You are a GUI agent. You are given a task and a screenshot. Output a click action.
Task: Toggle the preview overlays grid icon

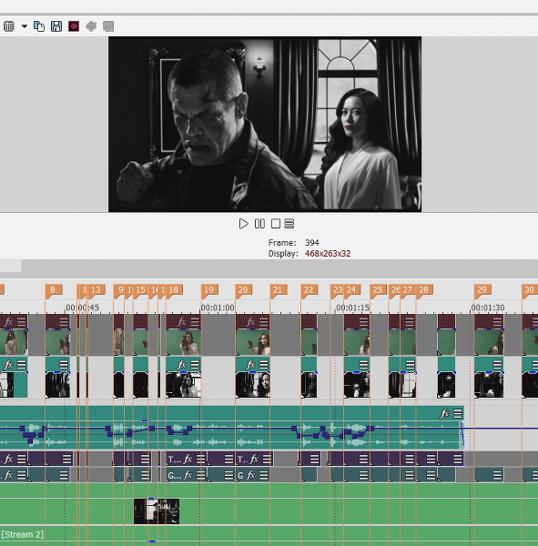click(9, 26)
